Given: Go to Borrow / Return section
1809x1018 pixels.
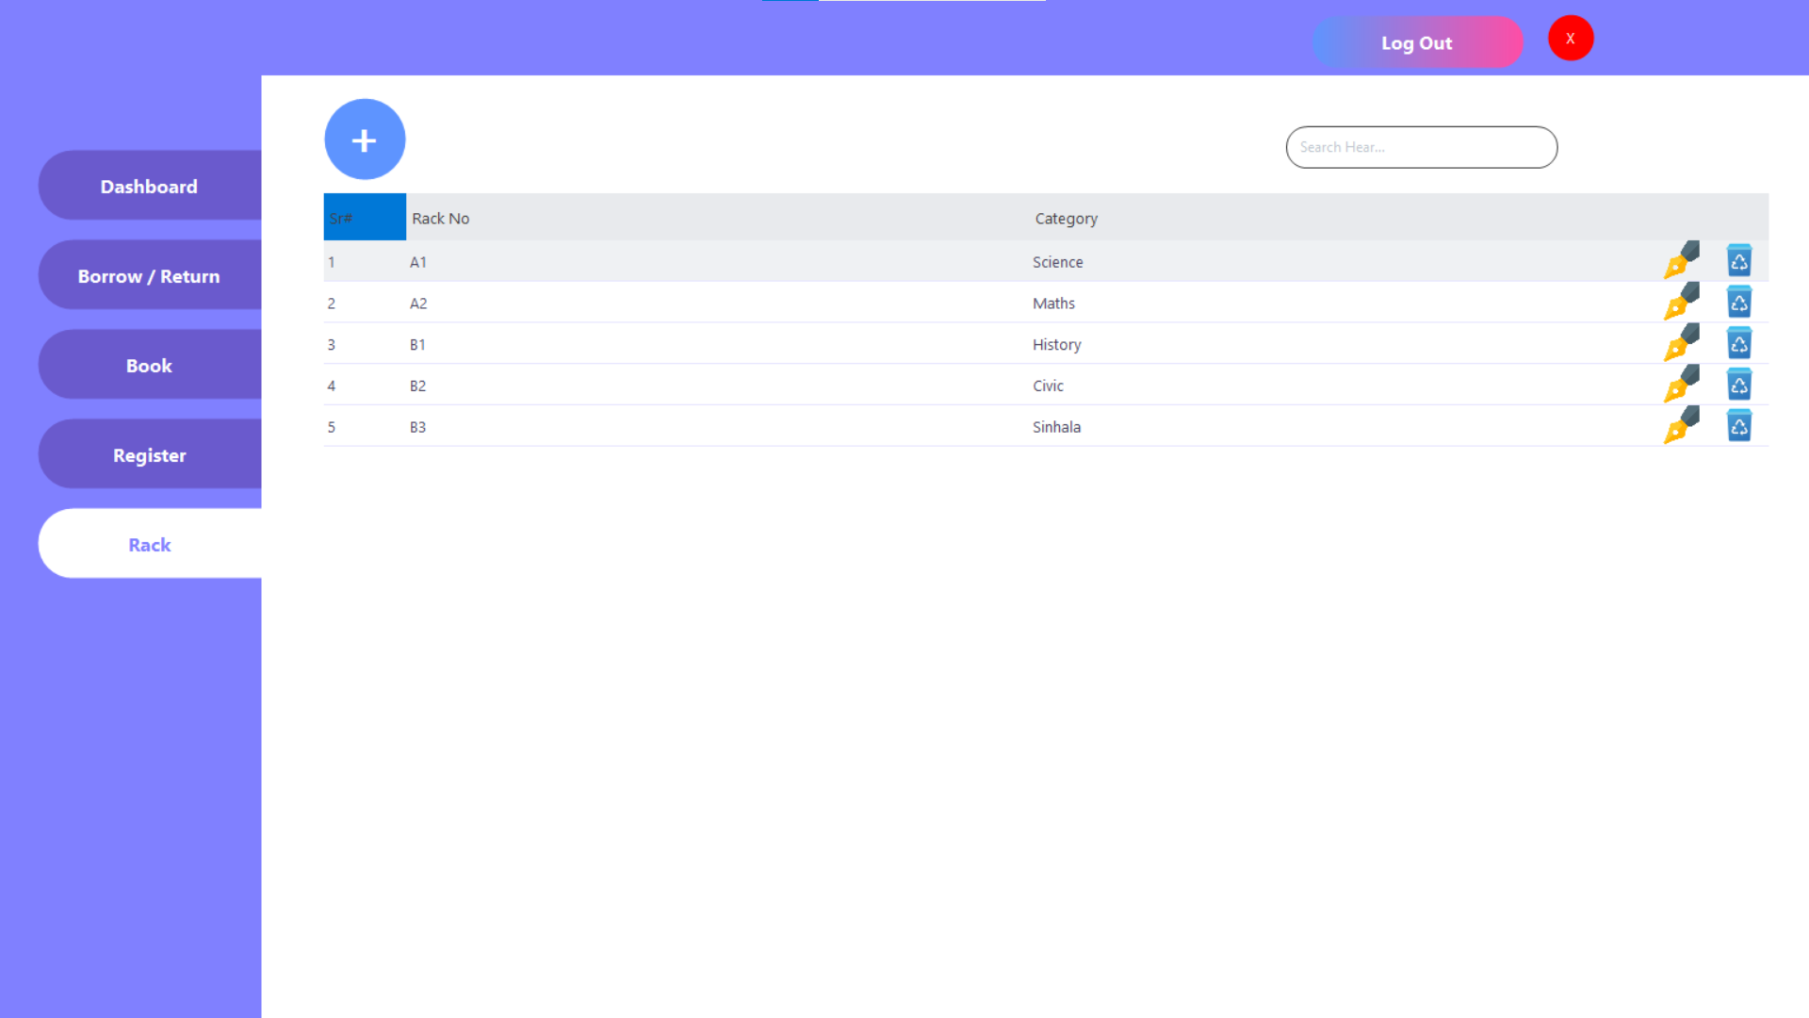Looking at the screenshot, I should (x=149, y=275).
